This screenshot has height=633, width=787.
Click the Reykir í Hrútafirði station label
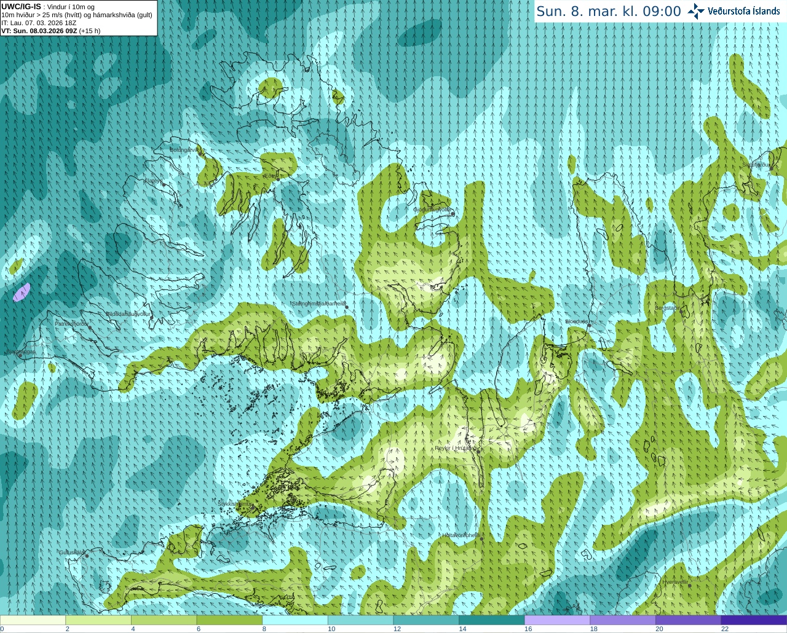[x=456, y=448]
